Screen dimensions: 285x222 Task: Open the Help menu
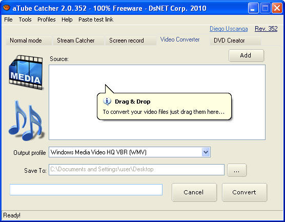point(67,19)
